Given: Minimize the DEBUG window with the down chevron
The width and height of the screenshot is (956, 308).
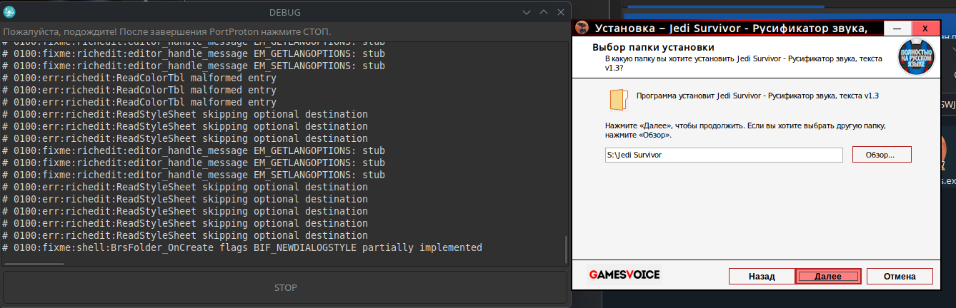Looking at the screenshot, I should (527, 12).
